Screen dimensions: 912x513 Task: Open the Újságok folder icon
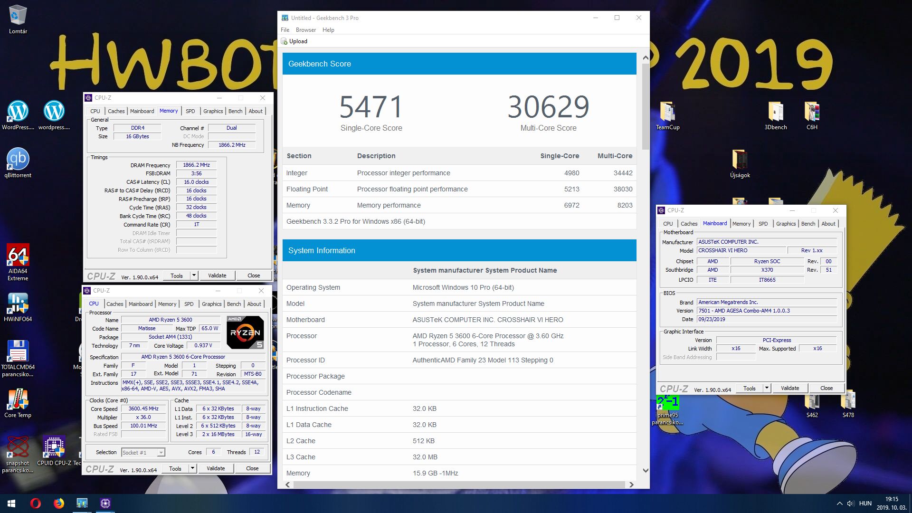coord(740,163)
